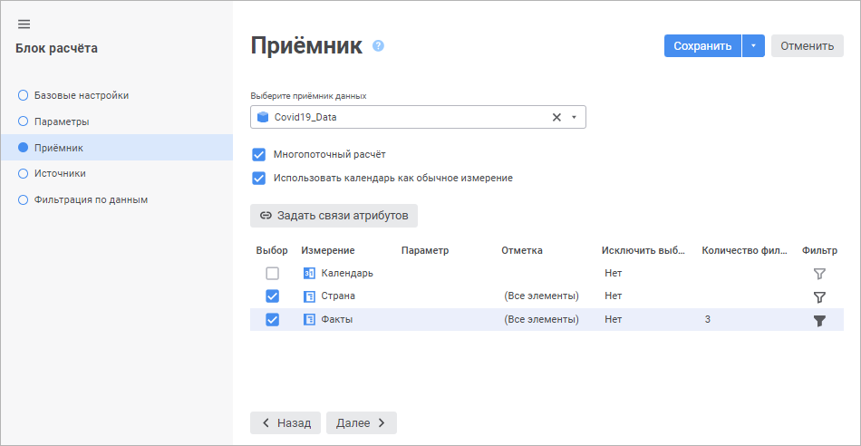
Task: Open filter for Календарь row
Action: pyautogui.click(x=819, y=273)
